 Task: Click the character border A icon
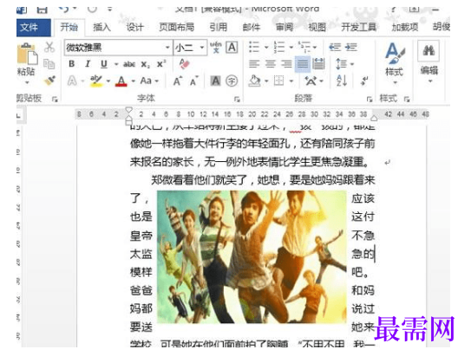[x=232, y=48]
